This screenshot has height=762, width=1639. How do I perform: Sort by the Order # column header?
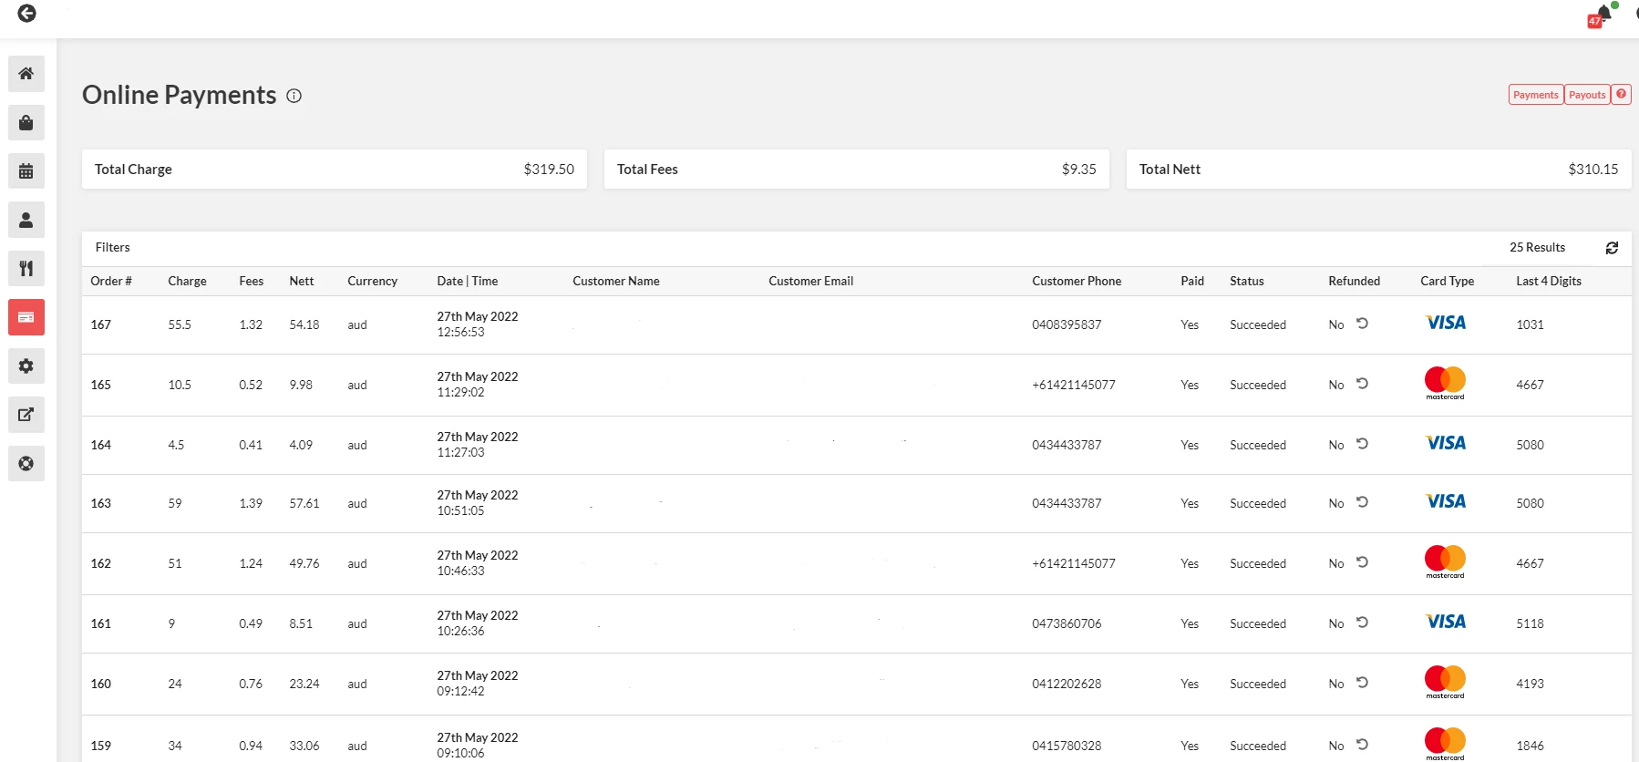click(x=111, y=281)
